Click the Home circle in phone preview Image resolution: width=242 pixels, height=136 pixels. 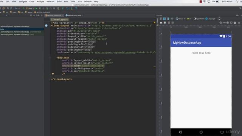tap(201, 132)
